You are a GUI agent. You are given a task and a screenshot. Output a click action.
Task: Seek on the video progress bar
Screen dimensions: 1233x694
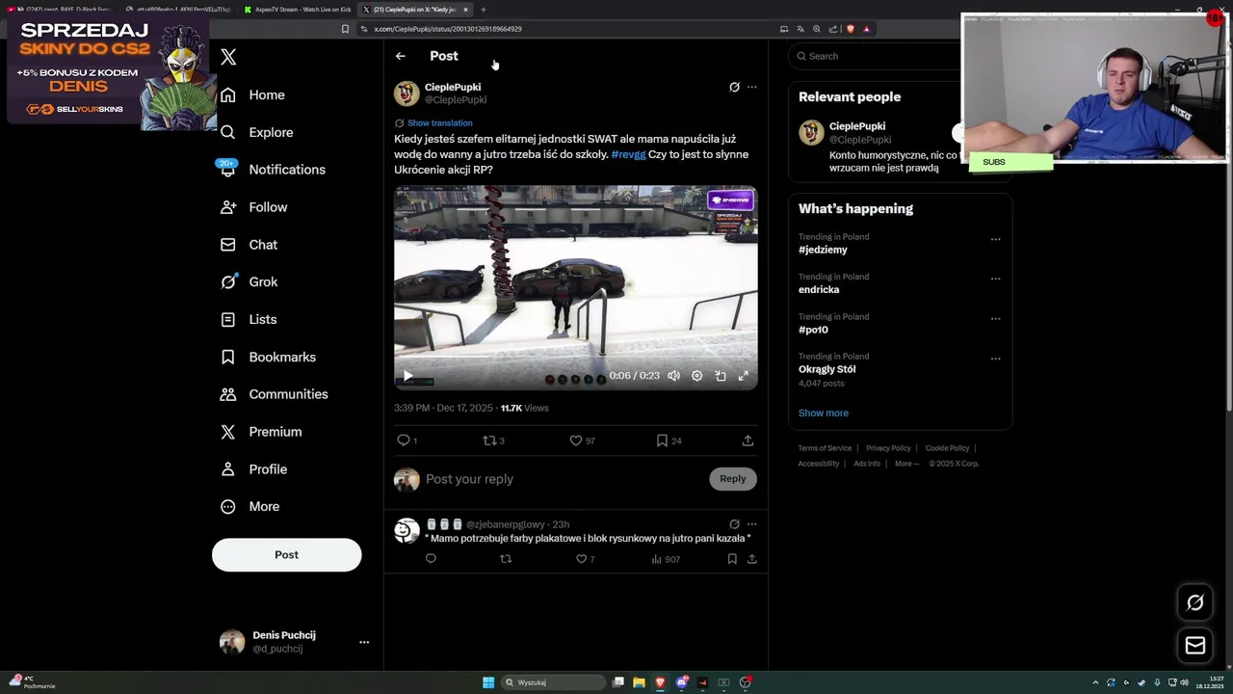point(575,358)
